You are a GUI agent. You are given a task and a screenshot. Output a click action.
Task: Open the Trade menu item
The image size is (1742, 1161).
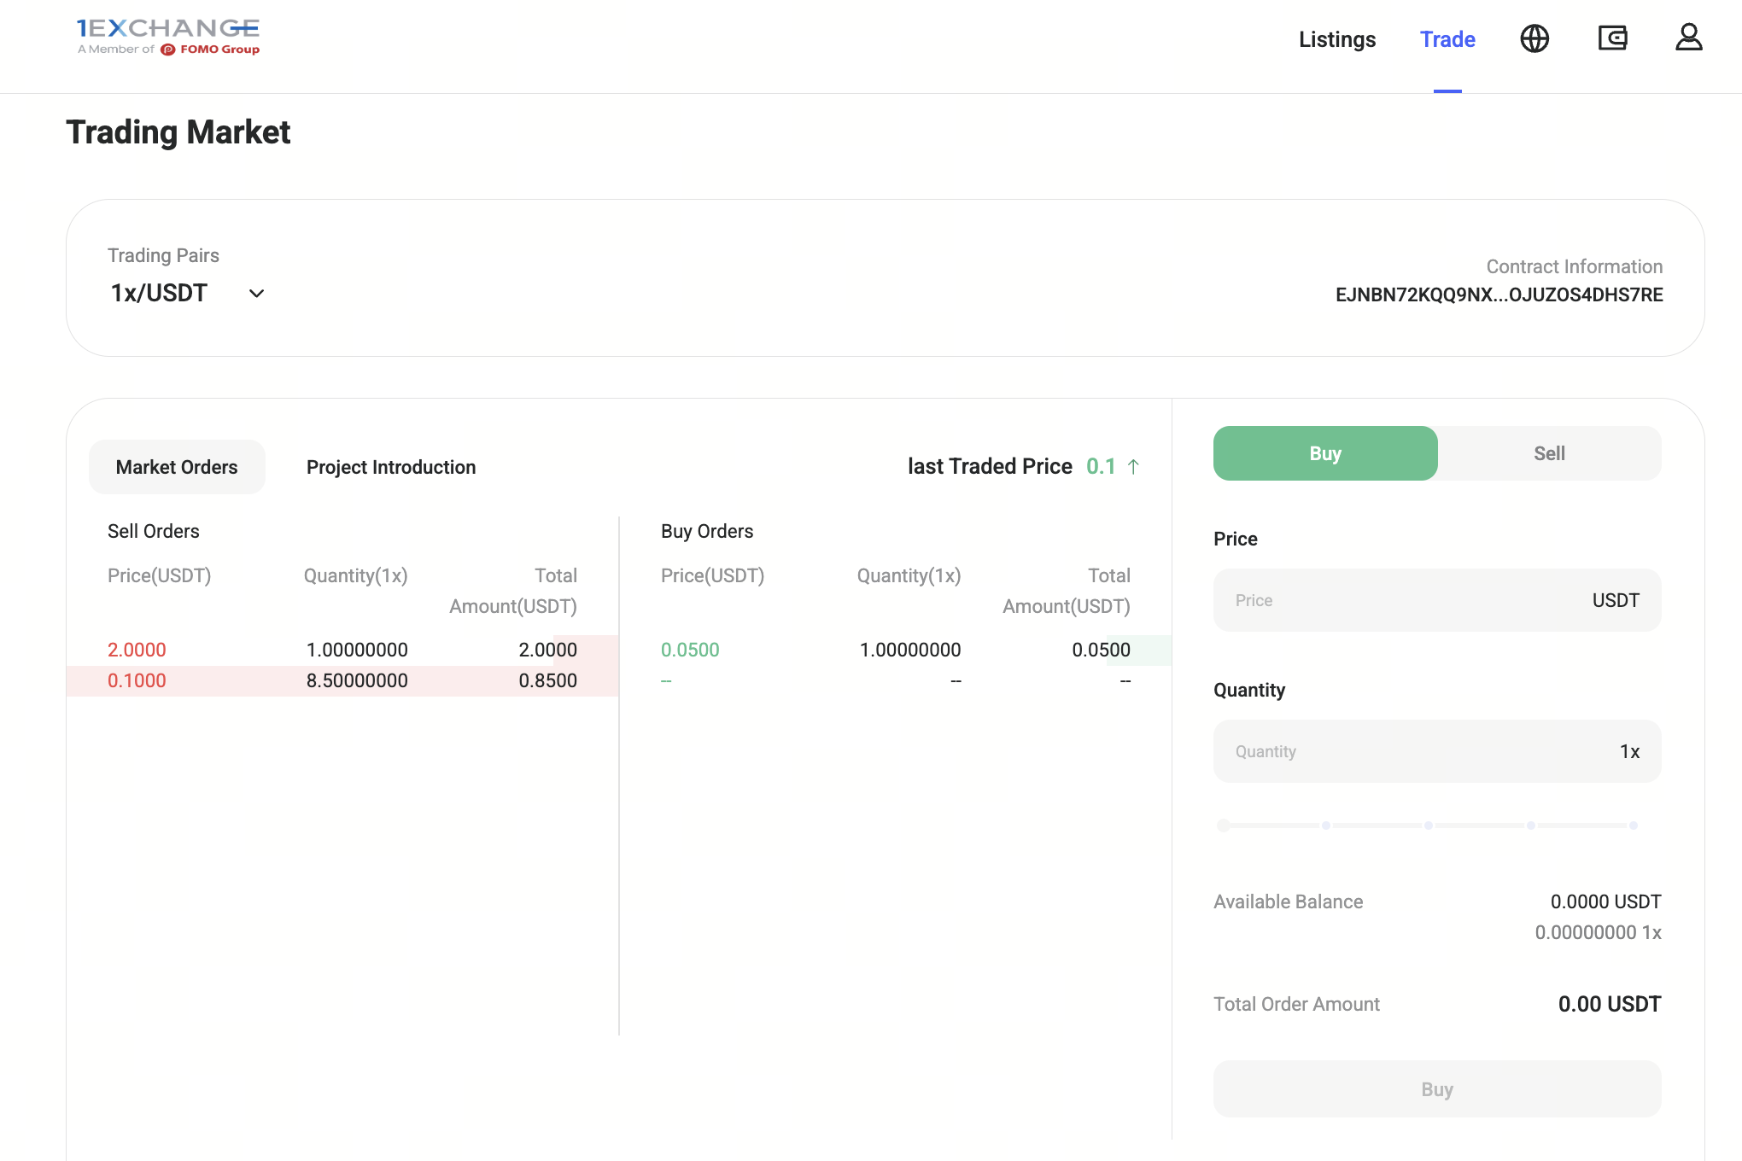pyautogui.click(x=1447, y=39)
